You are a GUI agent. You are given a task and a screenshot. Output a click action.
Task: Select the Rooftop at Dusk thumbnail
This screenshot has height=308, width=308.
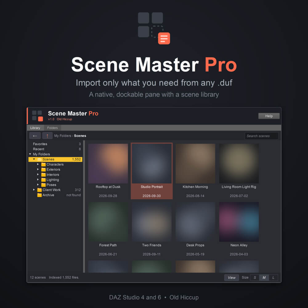pos(108,164)
